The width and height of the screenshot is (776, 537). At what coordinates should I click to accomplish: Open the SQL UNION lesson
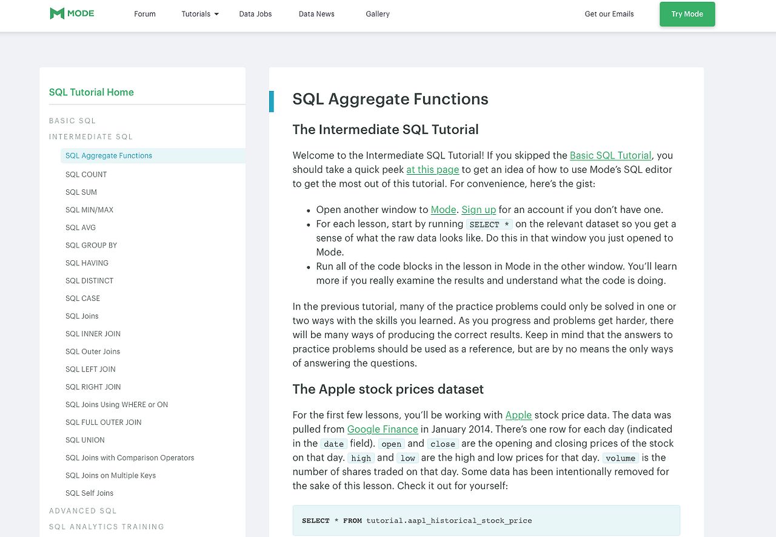[85, 440]
